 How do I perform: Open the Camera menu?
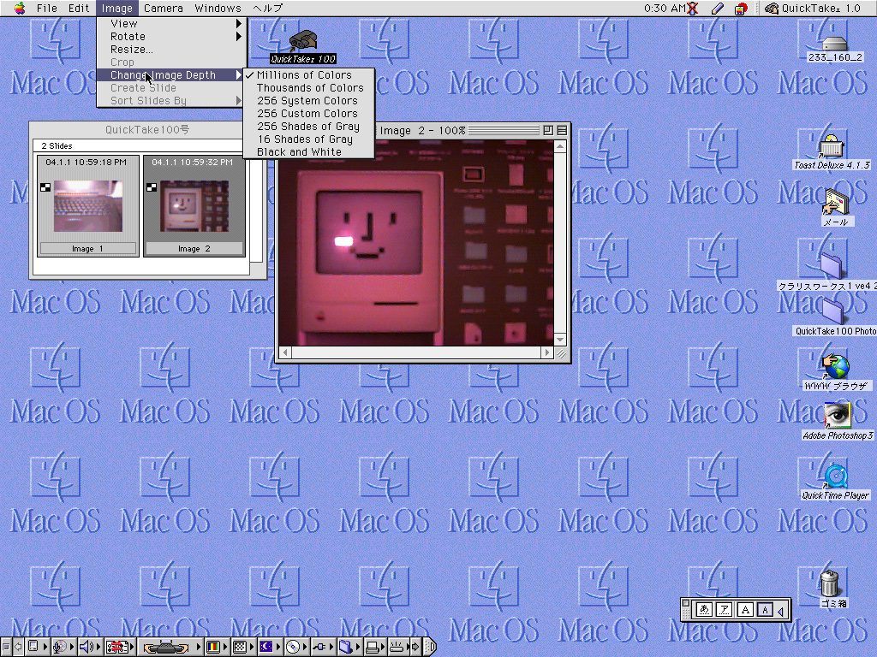(164, 9)
